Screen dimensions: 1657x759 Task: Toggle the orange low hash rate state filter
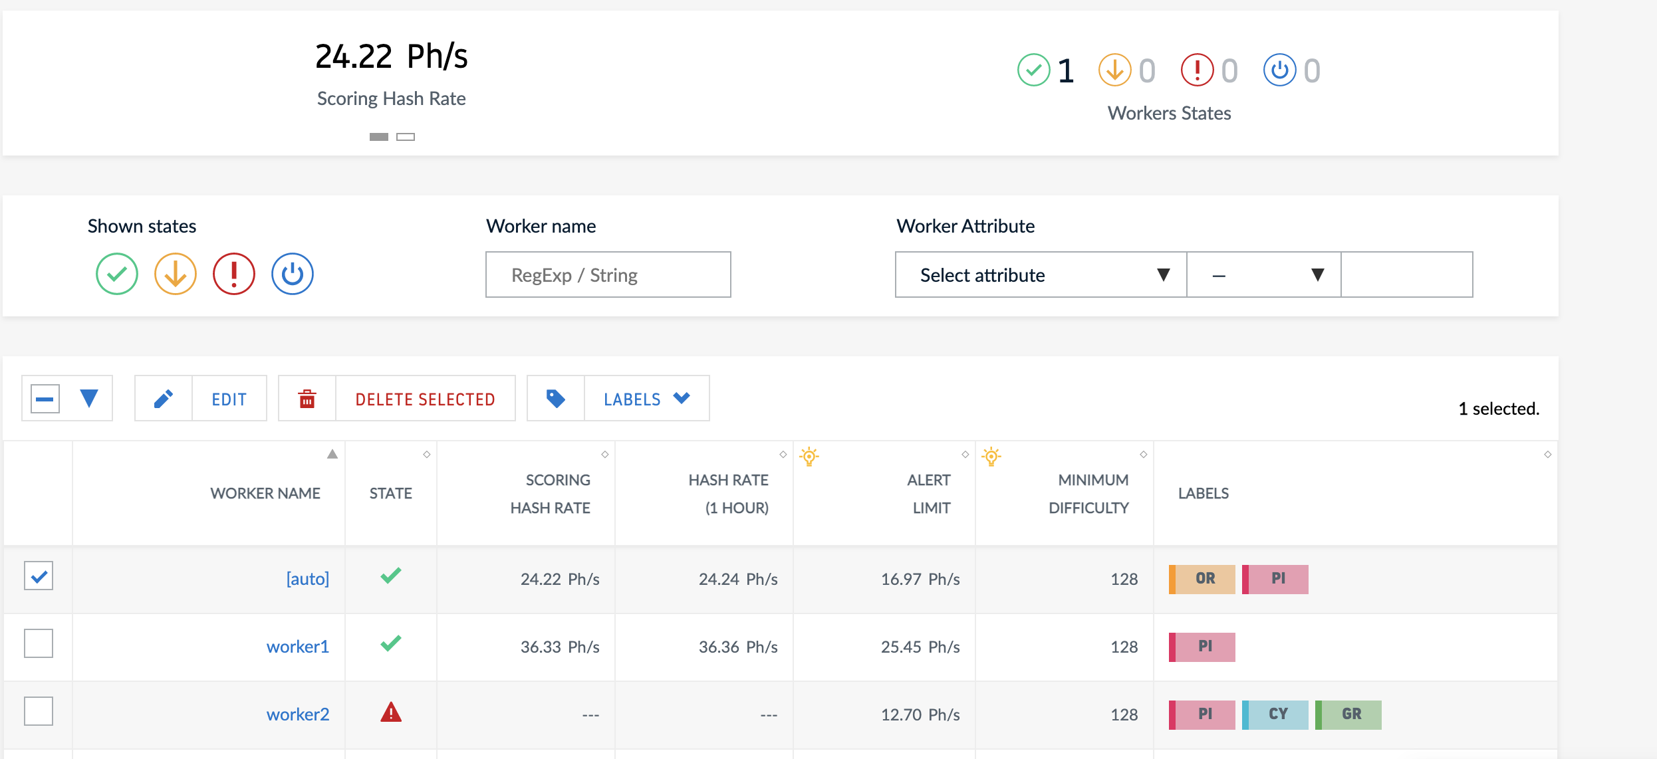175,274
